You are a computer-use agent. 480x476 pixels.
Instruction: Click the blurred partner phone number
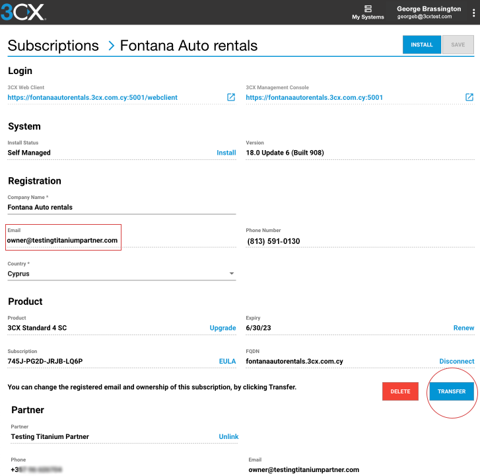coord(36,470)
